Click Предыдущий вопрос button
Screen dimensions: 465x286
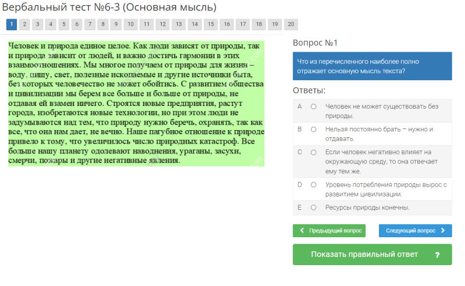click(x=329, y=231)
